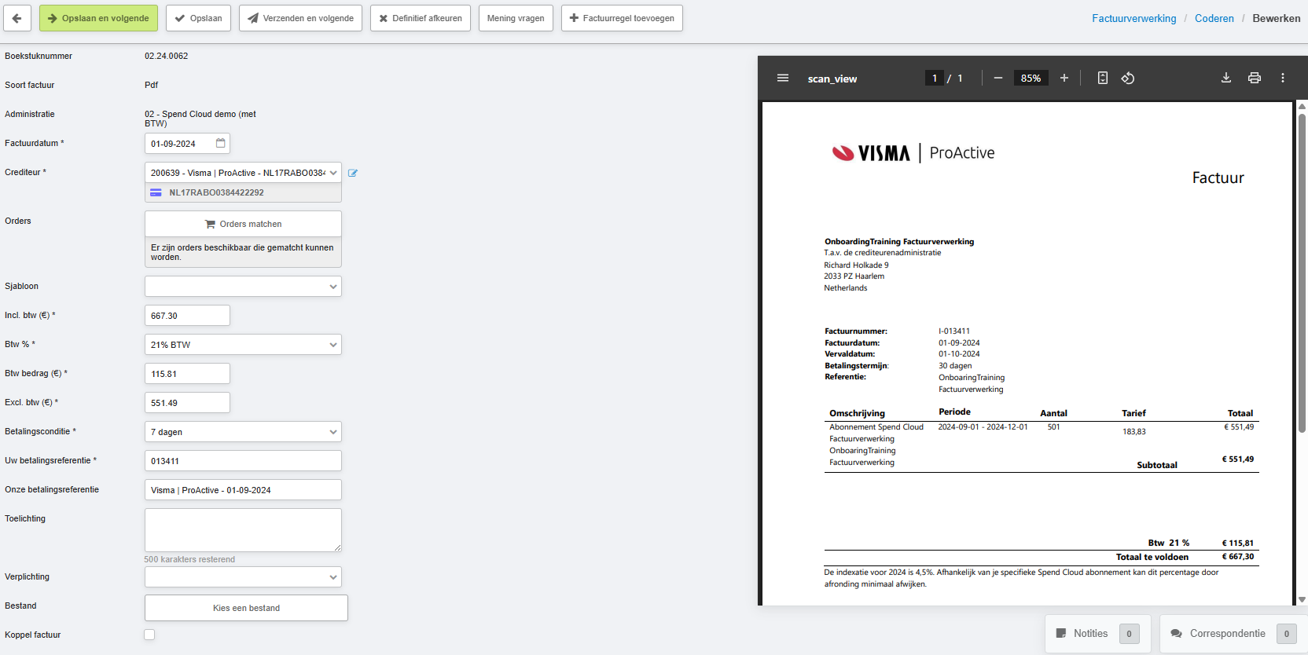
Task: Click the IBAN NL17RABO0384422292 text
Action: [x=216, y=192]
